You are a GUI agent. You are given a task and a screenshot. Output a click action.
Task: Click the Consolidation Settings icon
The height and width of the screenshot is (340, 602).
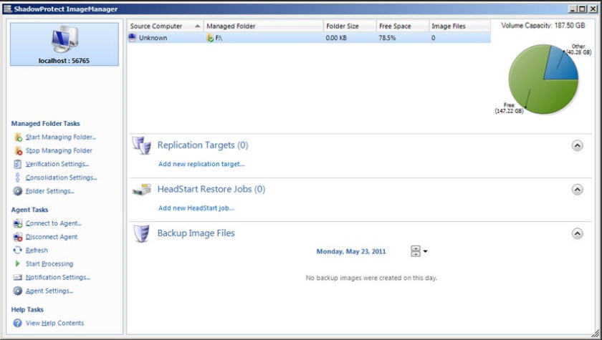click(17, 178)
